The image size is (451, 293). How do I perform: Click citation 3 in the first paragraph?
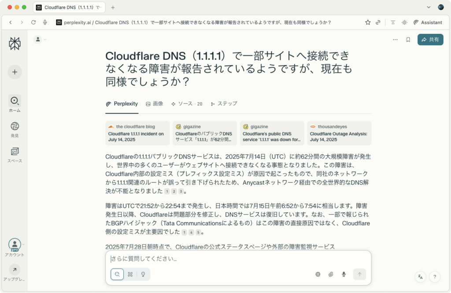pyautogui.click(x=181, y=191)
